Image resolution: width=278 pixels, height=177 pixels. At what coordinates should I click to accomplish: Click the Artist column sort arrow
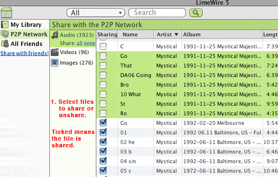(x=176, y=34)
